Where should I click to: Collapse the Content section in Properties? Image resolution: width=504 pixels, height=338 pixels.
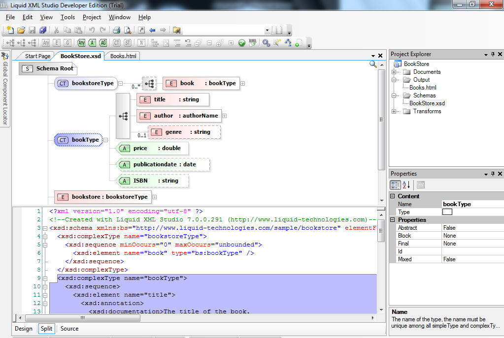pyautogui.click(x=393, y=196)
